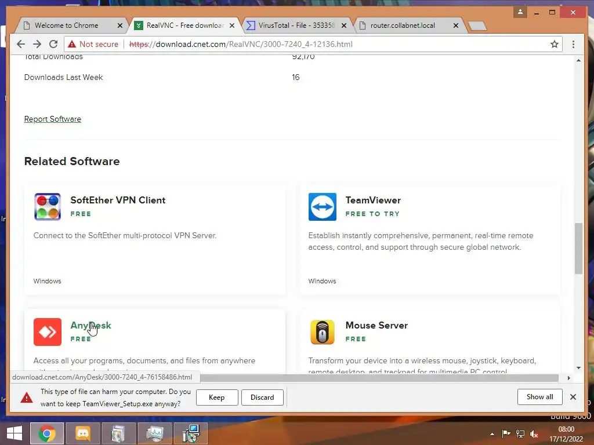Click Chrome icon in taskbar
The image size is (594, 445).
[47, 433]
